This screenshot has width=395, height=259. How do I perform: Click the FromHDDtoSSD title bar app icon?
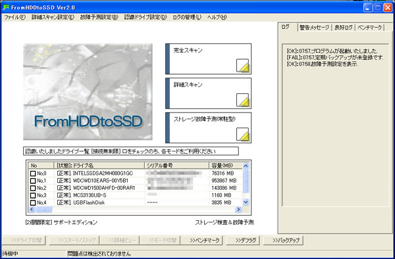click(x=5, y=7)
